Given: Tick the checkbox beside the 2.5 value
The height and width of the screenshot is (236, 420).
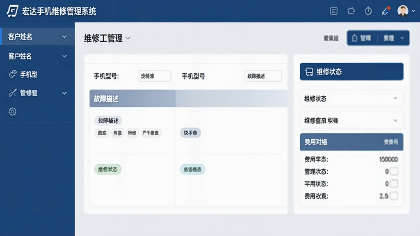Looking at the screenshot, I should coord(394,196).
